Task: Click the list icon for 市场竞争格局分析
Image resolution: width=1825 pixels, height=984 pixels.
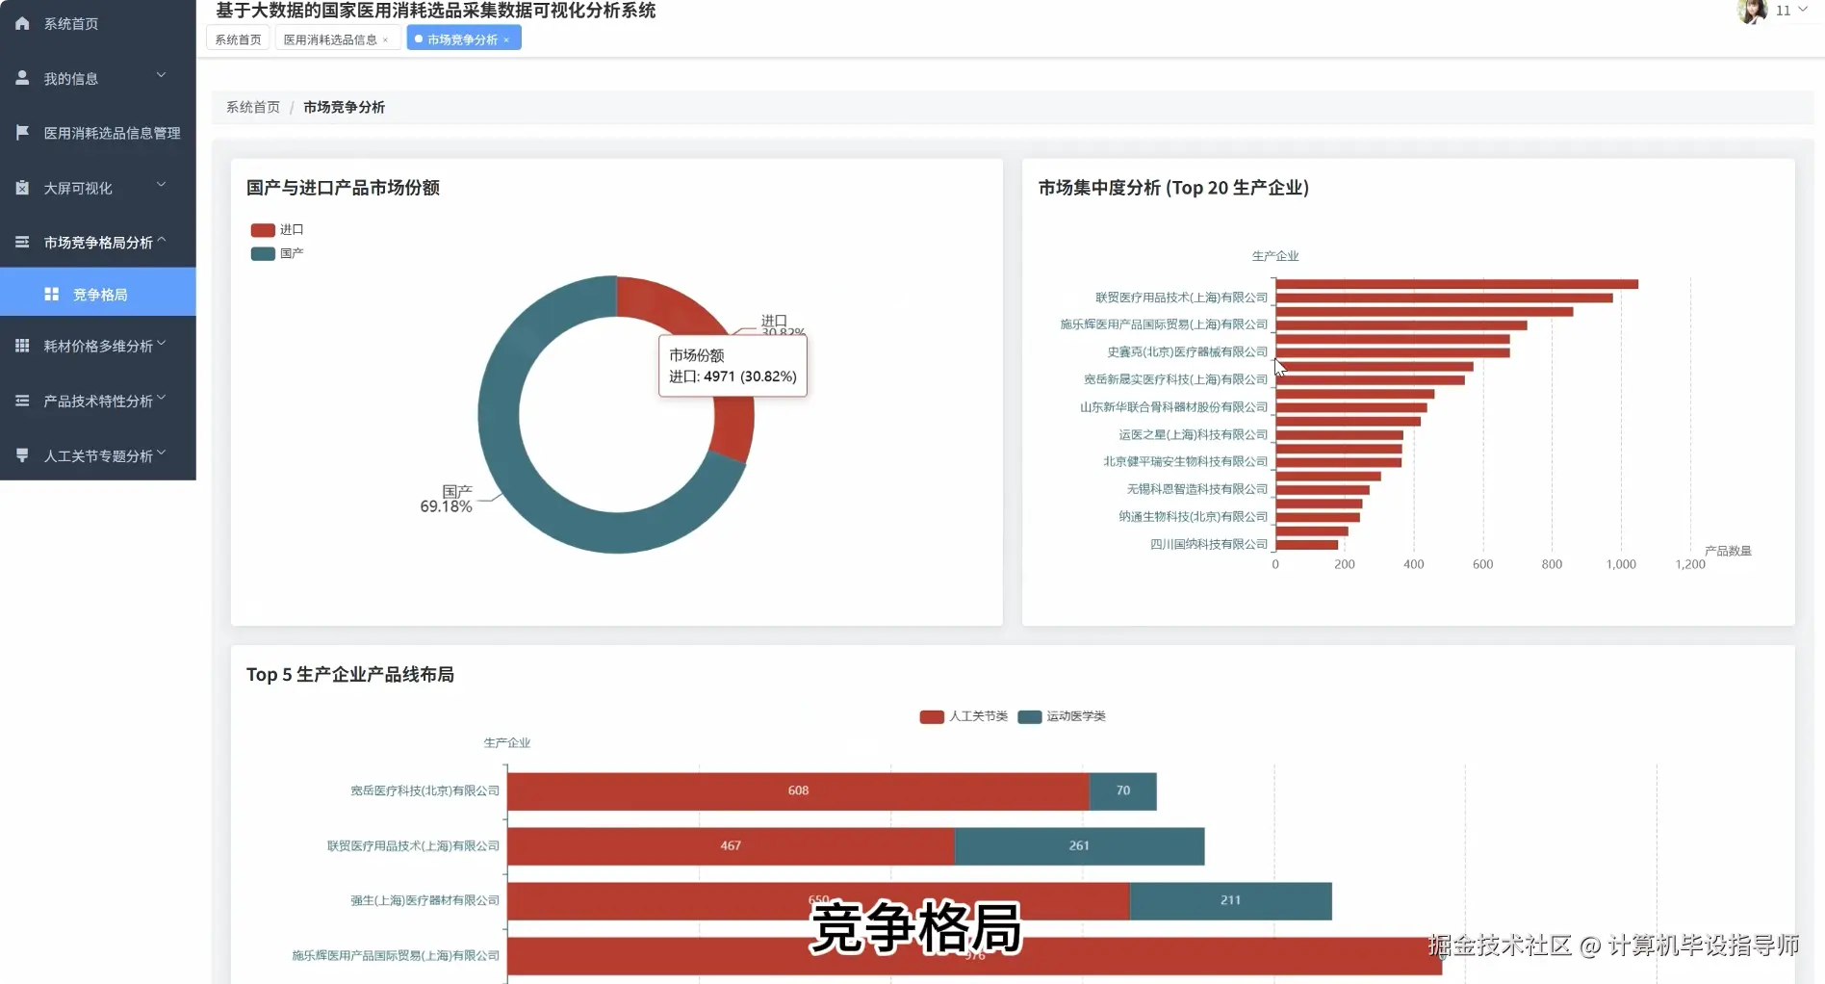Action: pos(22,243)
